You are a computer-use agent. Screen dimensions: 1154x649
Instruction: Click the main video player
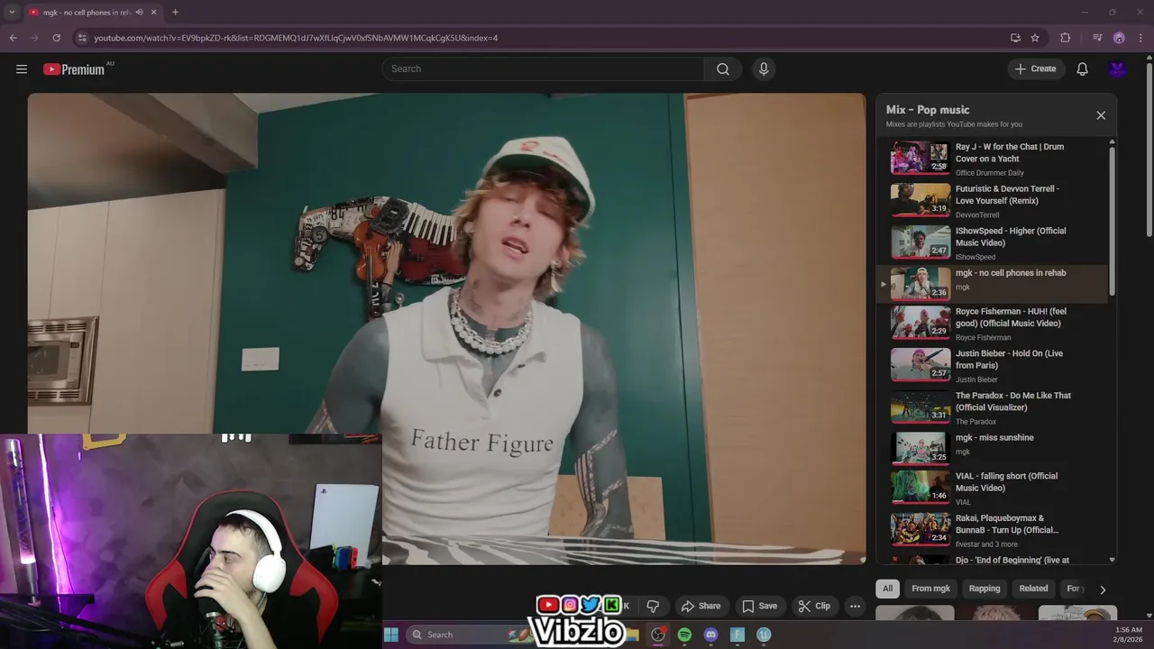[446, 329]
